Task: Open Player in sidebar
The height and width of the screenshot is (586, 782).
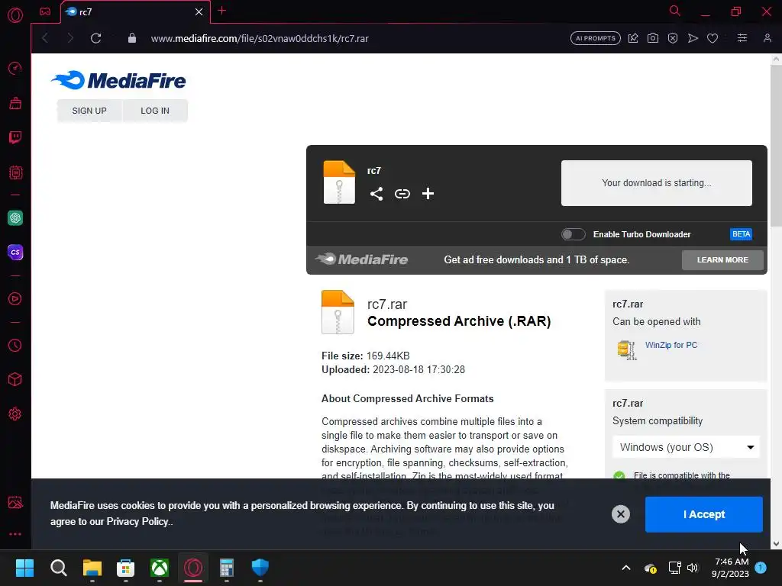Action: [15, 299]
